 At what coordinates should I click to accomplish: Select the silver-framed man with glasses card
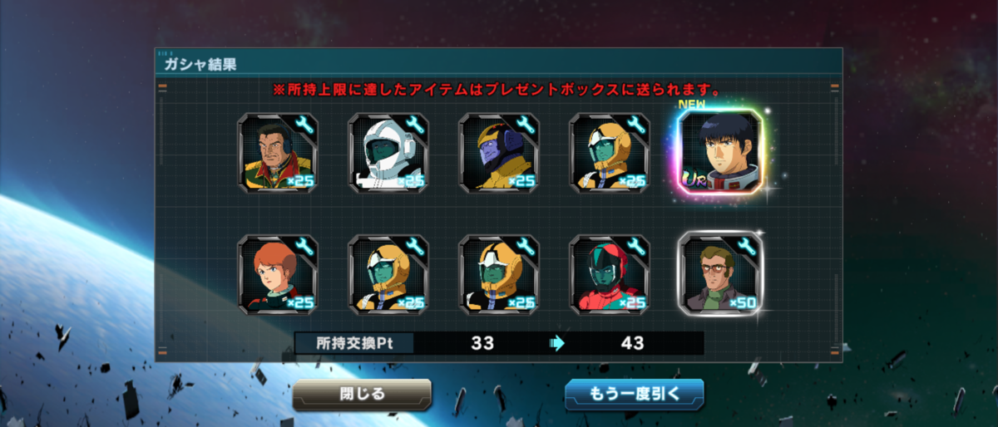pos(720,274)
